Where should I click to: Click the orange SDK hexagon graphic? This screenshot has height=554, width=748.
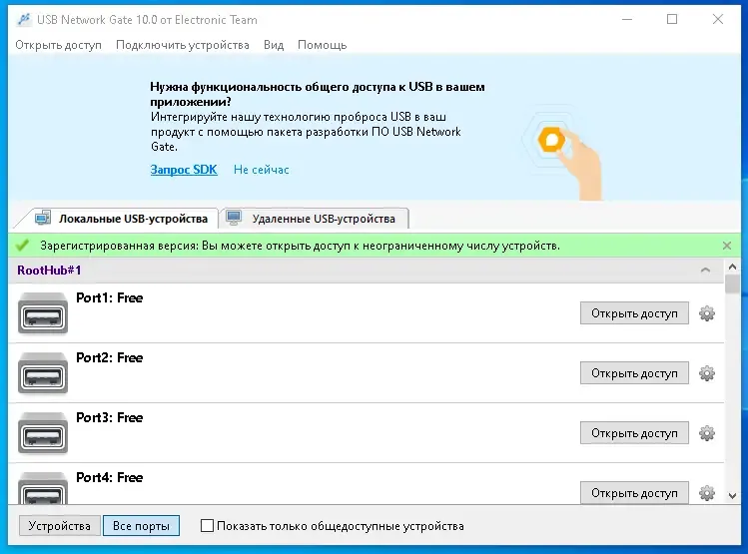552,140
